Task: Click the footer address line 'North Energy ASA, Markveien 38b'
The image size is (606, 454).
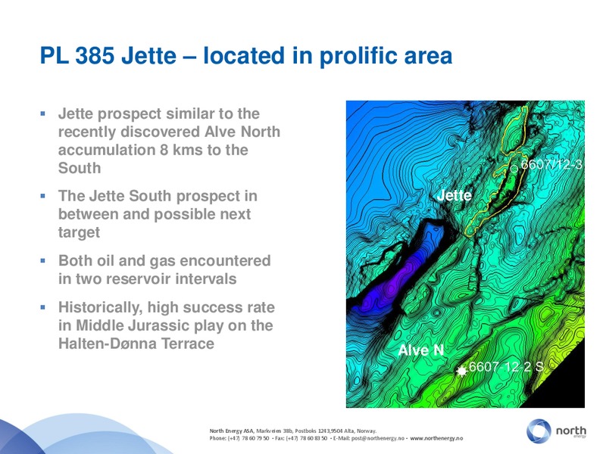Action: coord(251,431)
